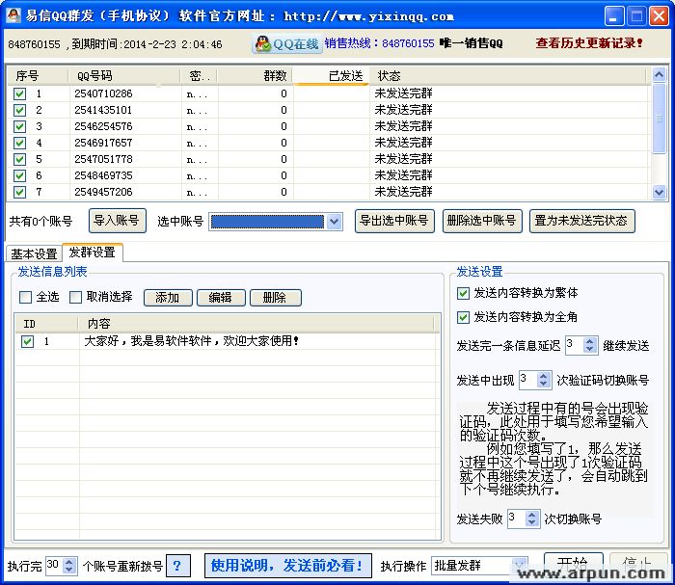Sort by the message ID column header
675x585 pixels.
pos(46,324)
